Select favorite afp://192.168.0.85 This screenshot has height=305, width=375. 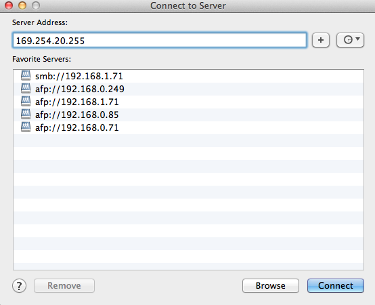pos(188,115)
